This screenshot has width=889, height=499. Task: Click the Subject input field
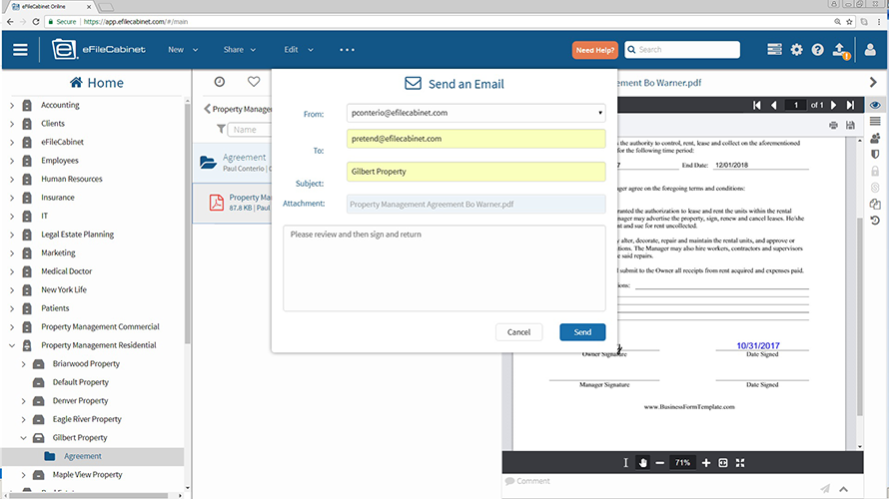tap(475, 172)
